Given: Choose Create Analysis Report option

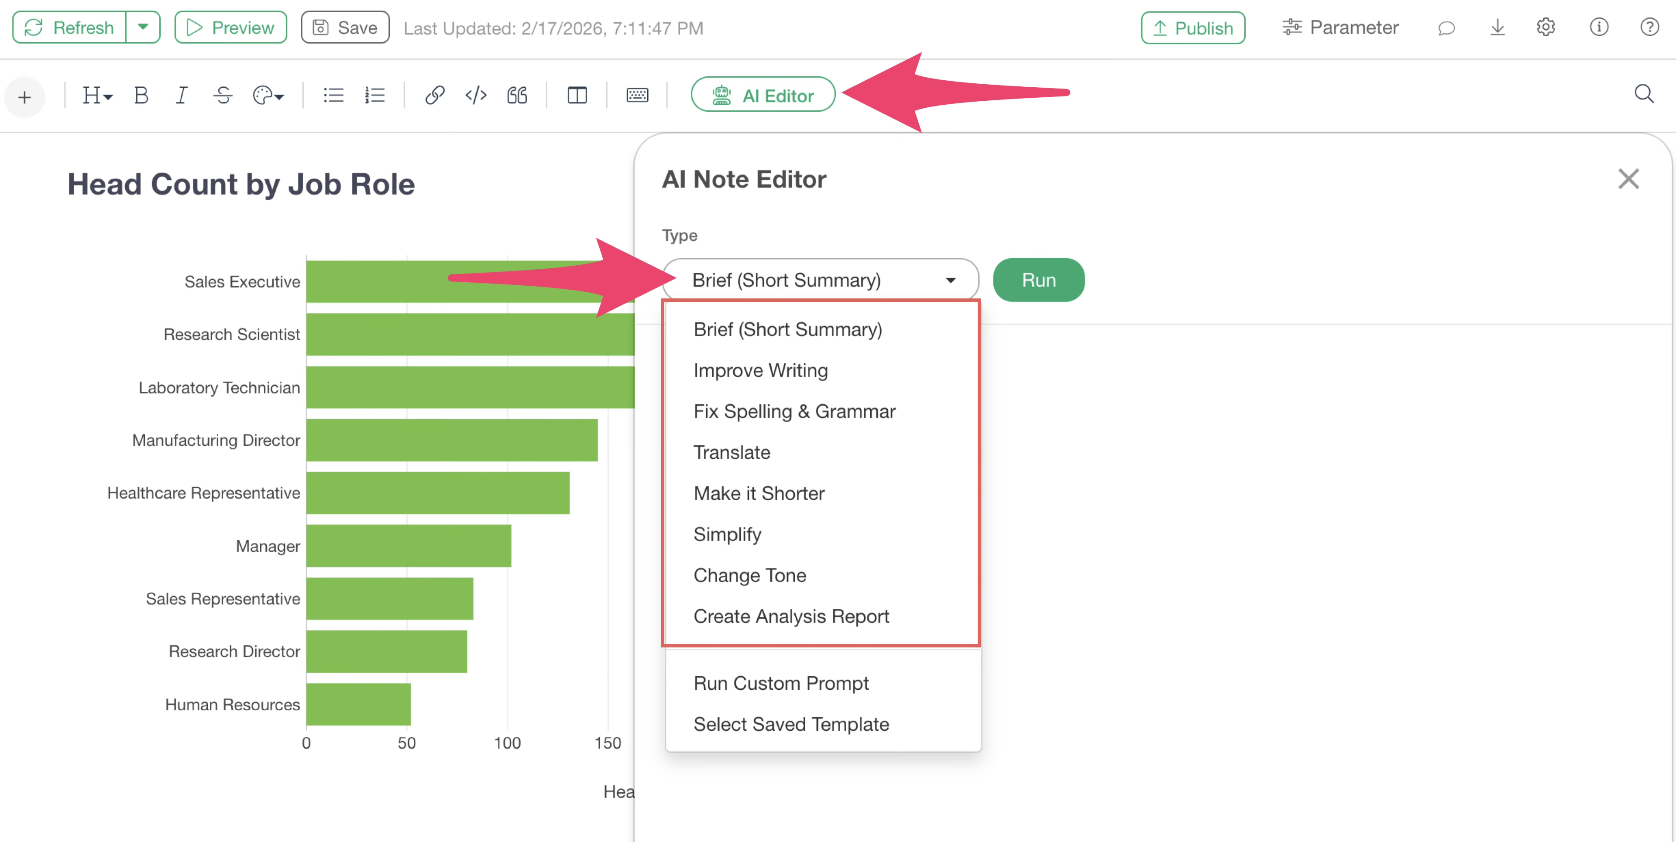Looking at the screenshot, I should point(790,616).
